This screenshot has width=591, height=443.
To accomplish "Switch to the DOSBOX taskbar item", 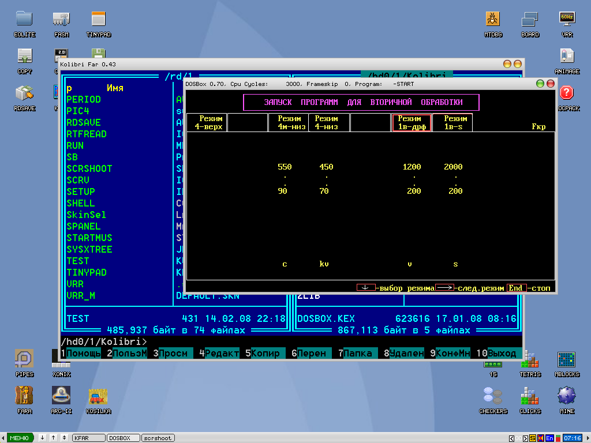I will pos(124,438).
